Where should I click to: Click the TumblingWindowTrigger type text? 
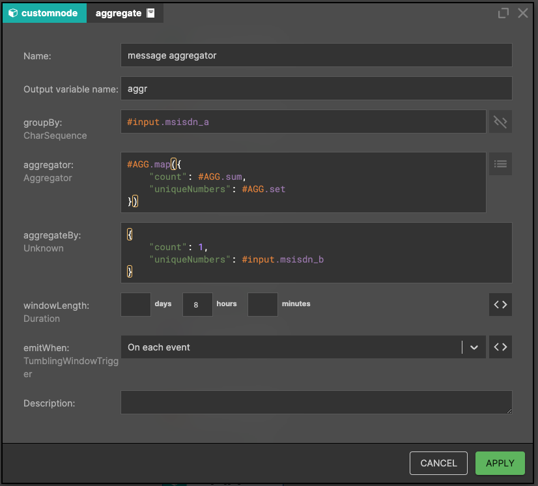click(71, 367)
